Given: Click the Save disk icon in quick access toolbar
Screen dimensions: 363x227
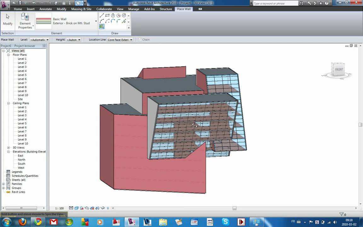Looking at the screenshot, I should click(20, 3).
